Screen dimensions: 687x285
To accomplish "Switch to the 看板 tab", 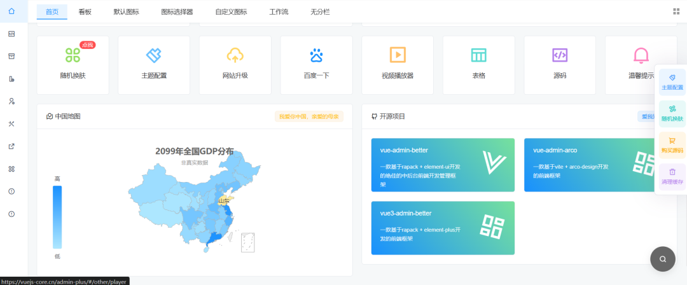I will point(85,12).
